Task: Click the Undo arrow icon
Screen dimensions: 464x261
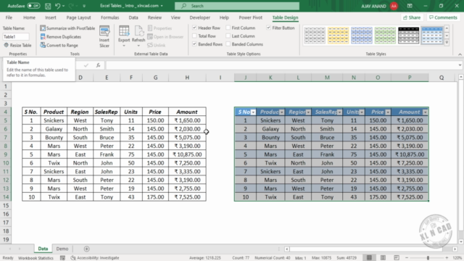Action: coord(58,6)
